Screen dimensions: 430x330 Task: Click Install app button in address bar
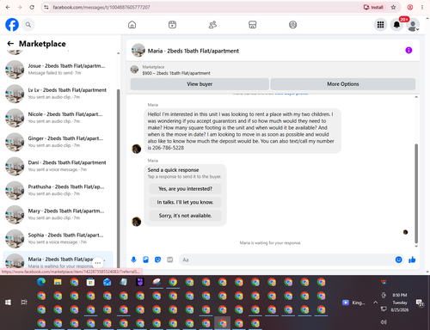click(x=373, y=7)
